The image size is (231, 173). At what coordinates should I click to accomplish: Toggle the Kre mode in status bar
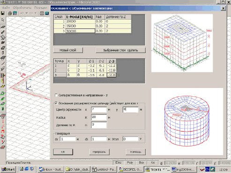point(153,163)
